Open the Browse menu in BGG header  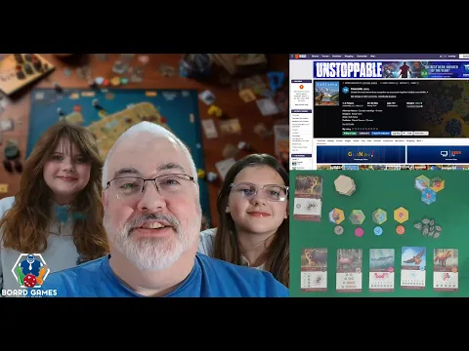(316, 57)
